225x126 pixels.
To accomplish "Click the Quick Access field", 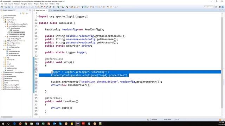I will [x=208, y=7].
